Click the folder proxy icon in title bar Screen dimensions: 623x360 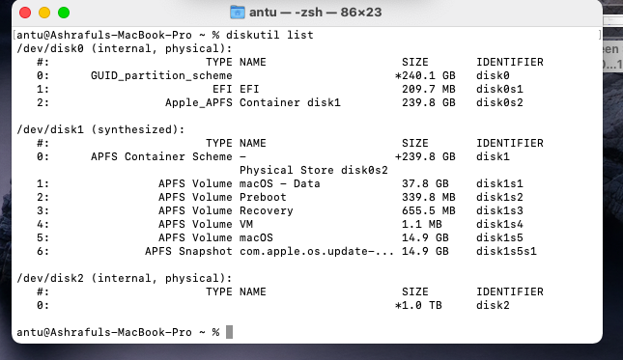[238, 13]
